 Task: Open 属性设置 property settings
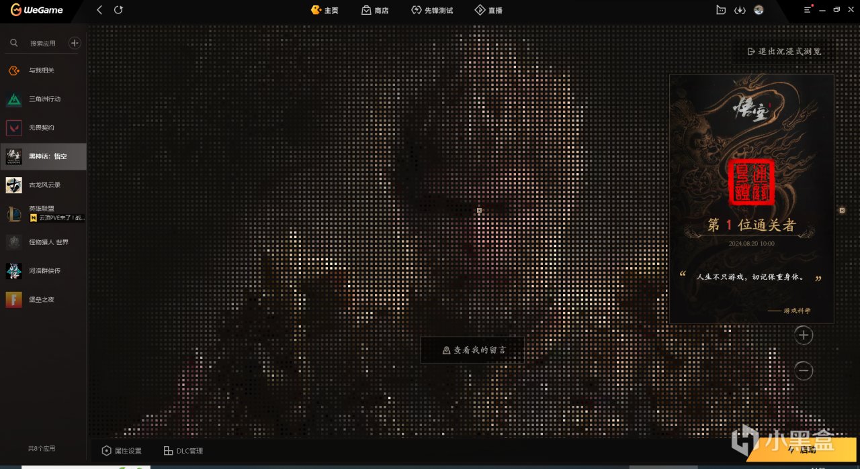coord(122,451)
